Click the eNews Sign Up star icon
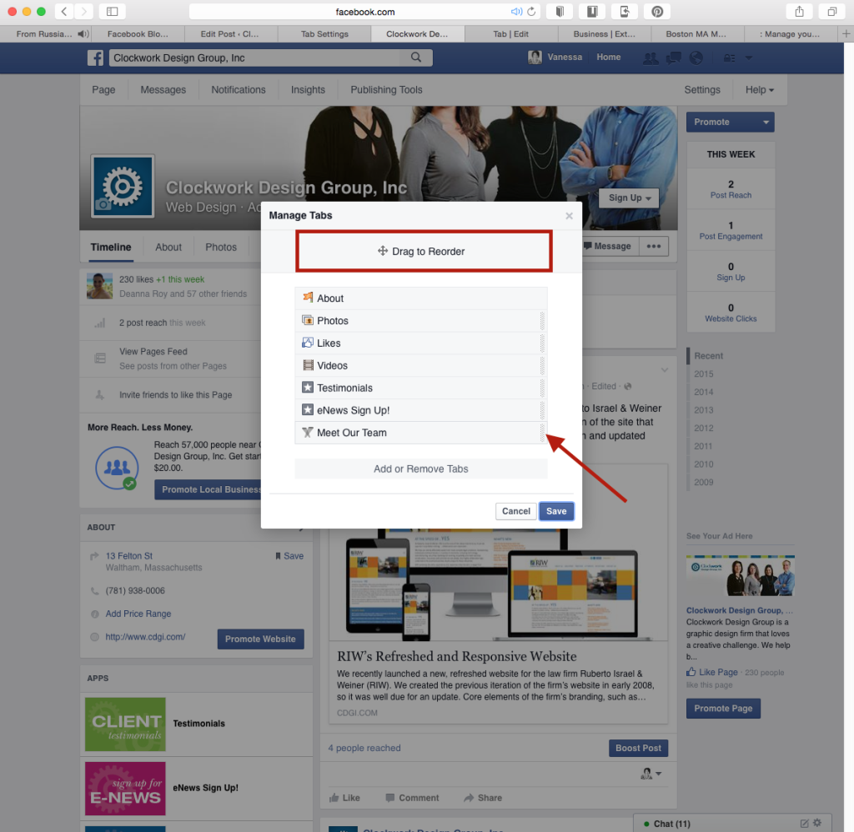Viewport: 854px width, 832px height. [x=308, y=409]
